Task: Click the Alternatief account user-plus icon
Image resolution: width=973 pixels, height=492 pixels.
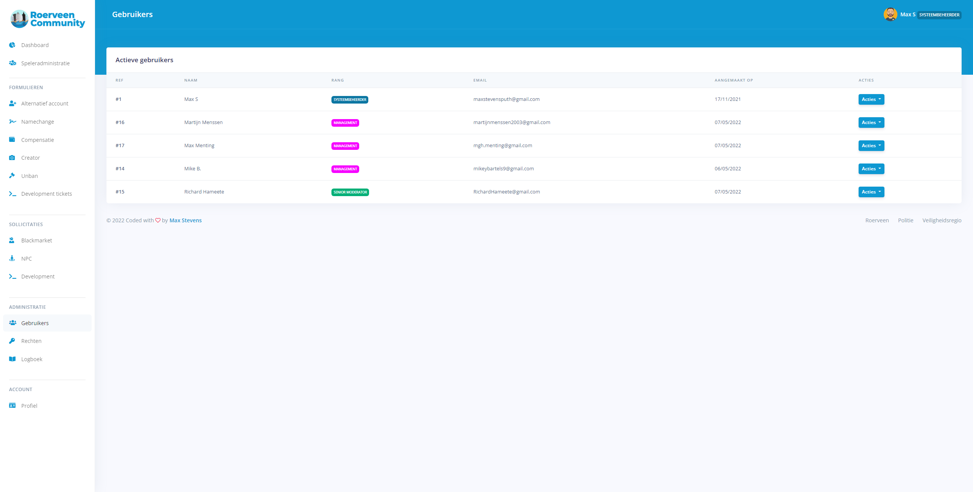Action: tap(13, 103)
